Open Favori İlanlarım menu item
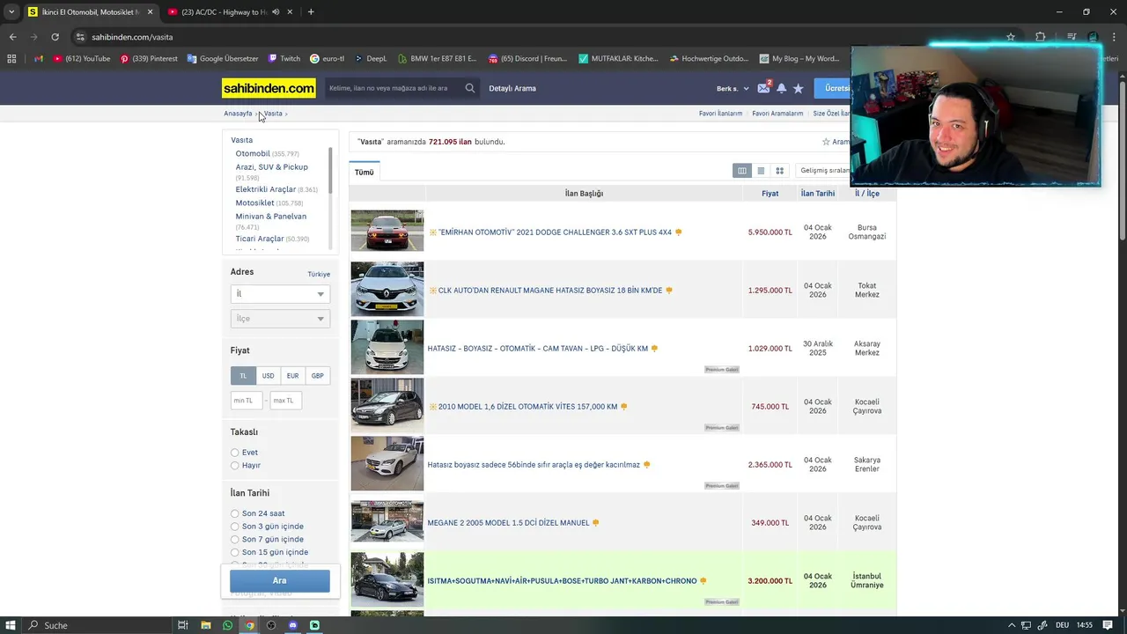1127x634 pixels. pyautogui.click(x=720, y=114)
